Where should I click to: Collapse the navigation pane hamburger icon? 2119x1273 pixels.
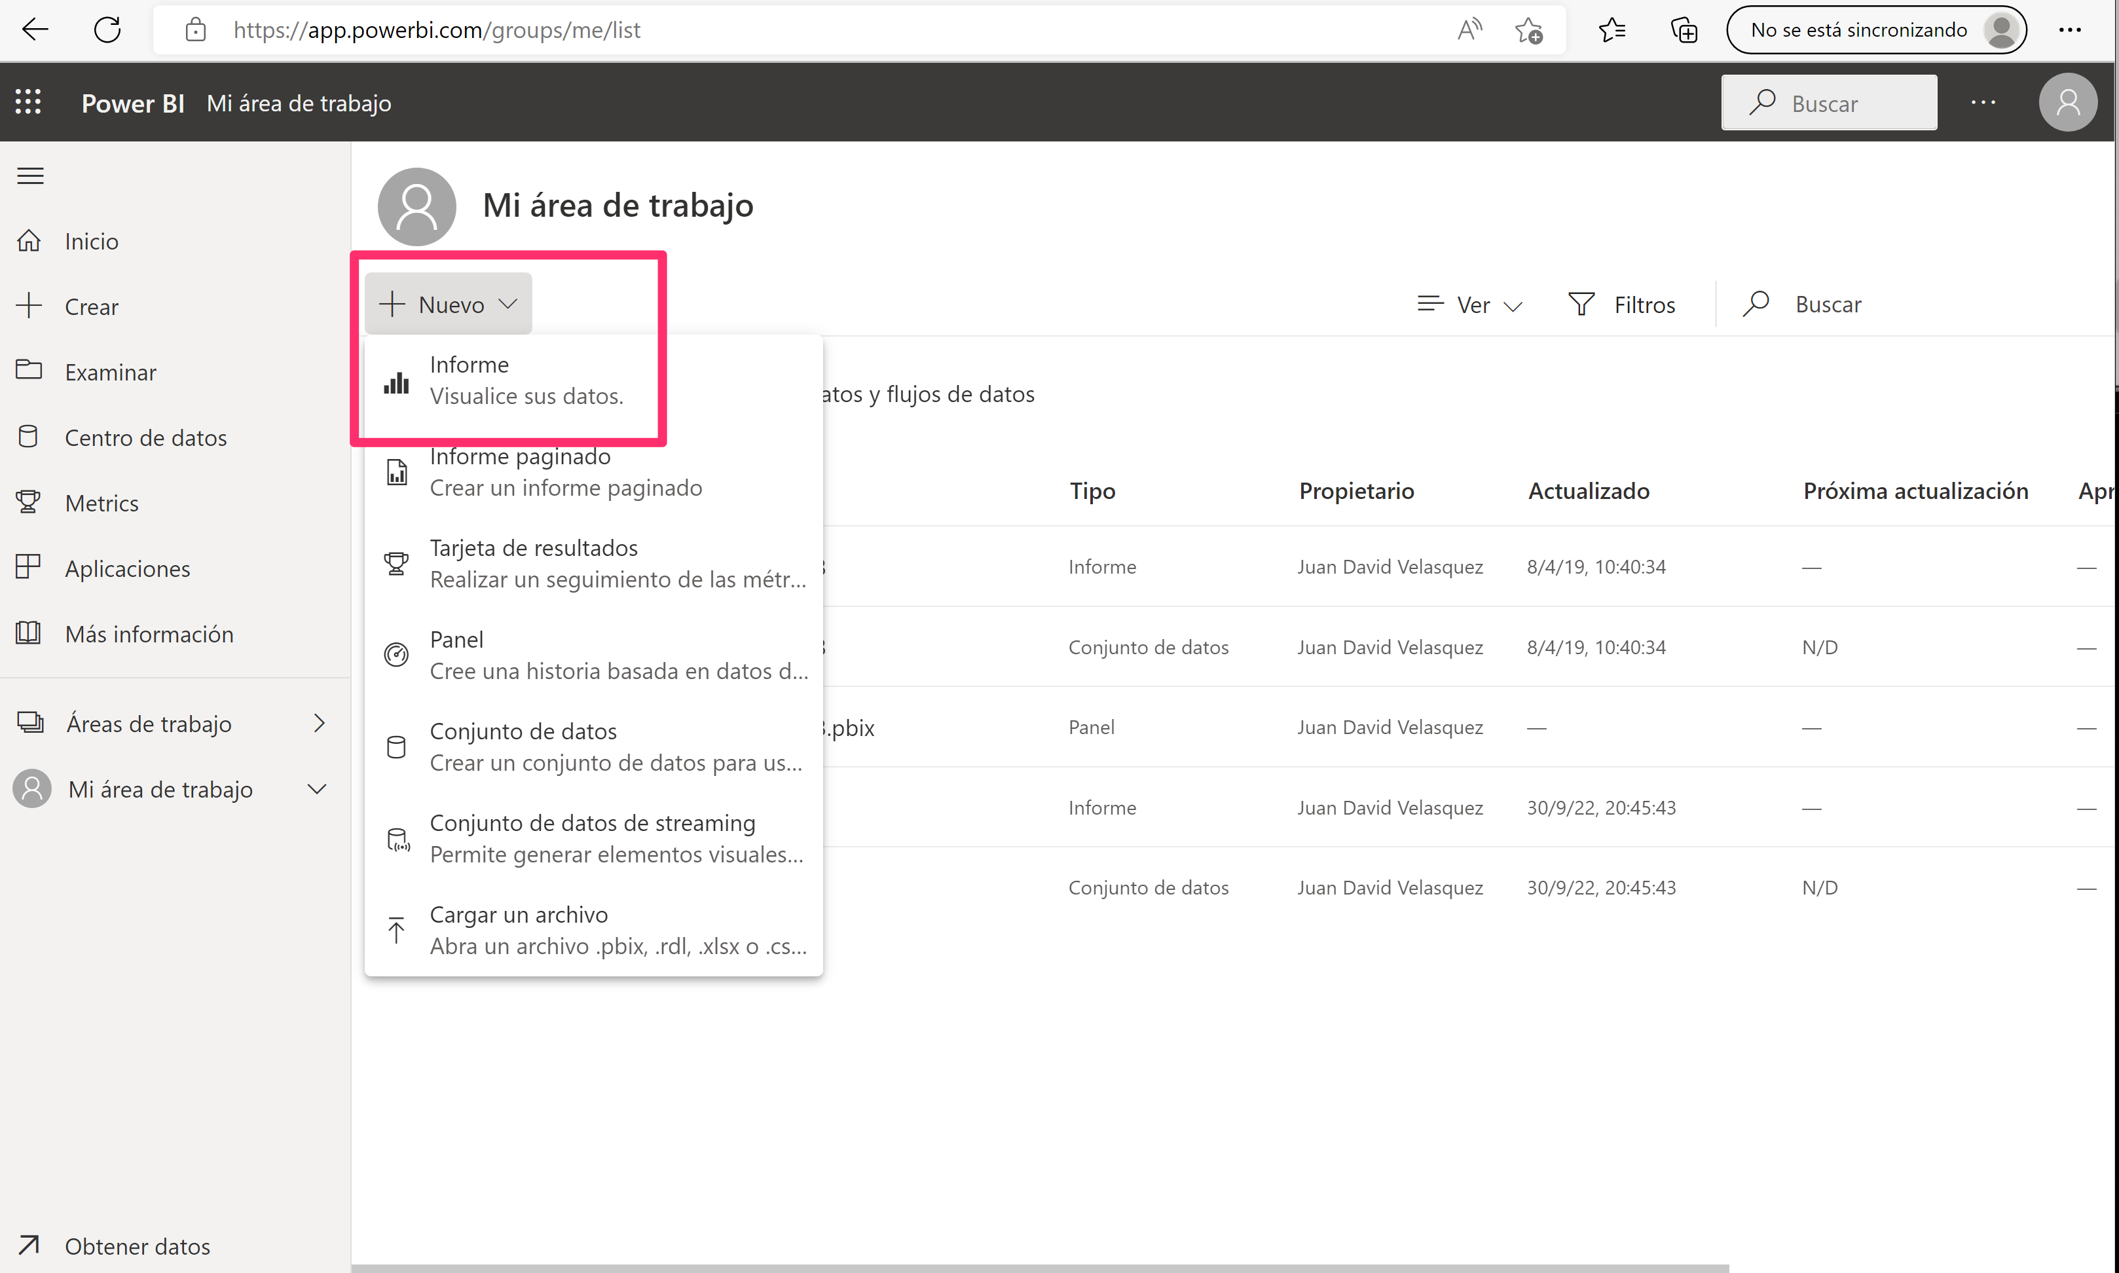coord(30,176)
